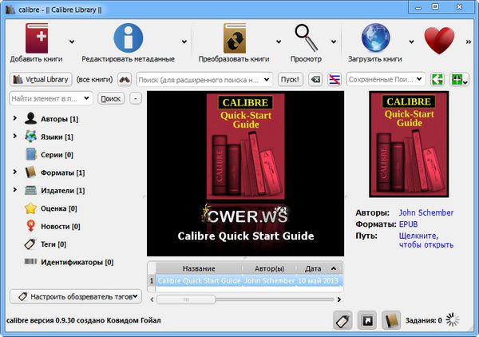Open author link John Schember
The image size is (479, 337).
(x=426, y=213)
